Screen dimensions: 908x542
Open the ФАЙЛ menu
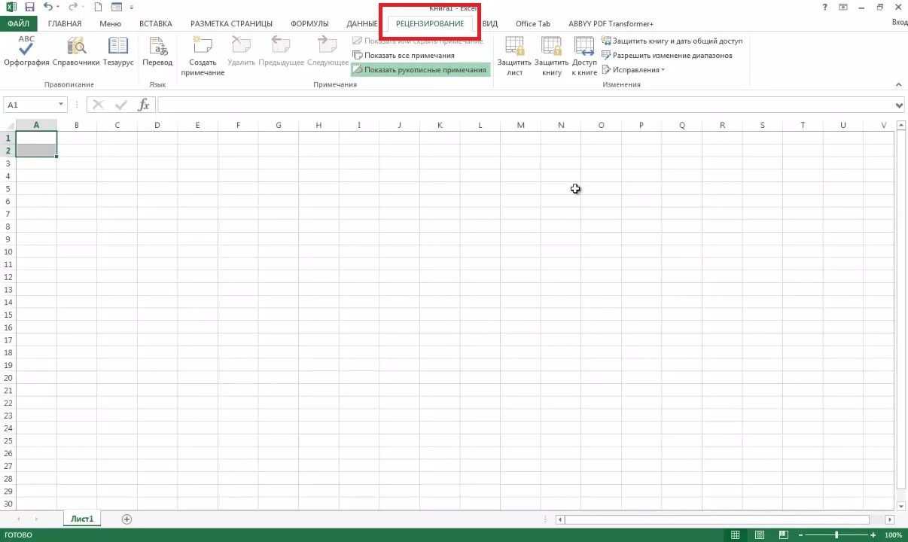coord(18,23)
